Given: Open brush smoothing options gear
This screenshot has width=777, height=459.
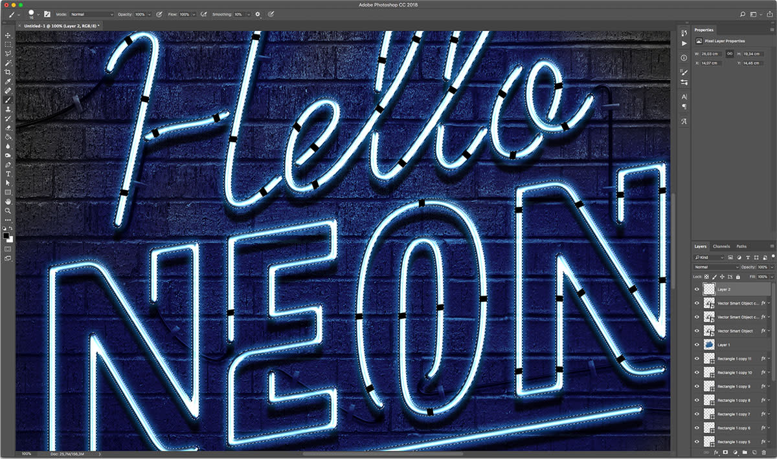Looking at the screenshot, I should tap(257, 14).
